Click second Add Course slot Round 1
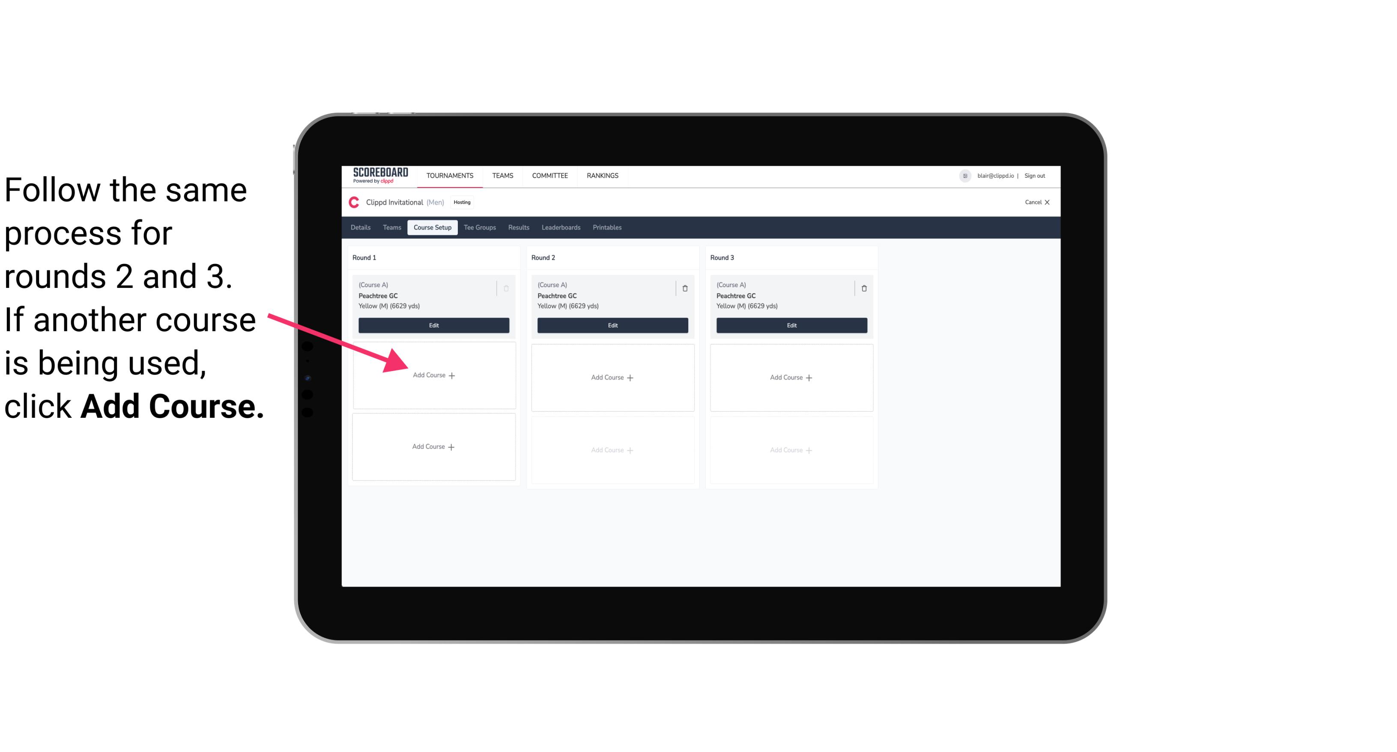Screen dimensions: 1397x752 point(432,446)
